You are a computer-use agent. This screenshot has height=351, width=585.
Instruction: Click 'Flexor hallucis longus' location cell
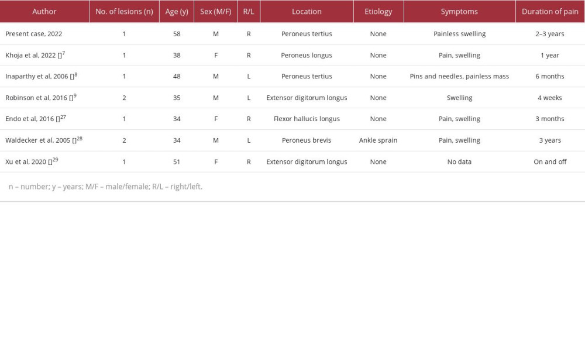click(x=307, y=119)
